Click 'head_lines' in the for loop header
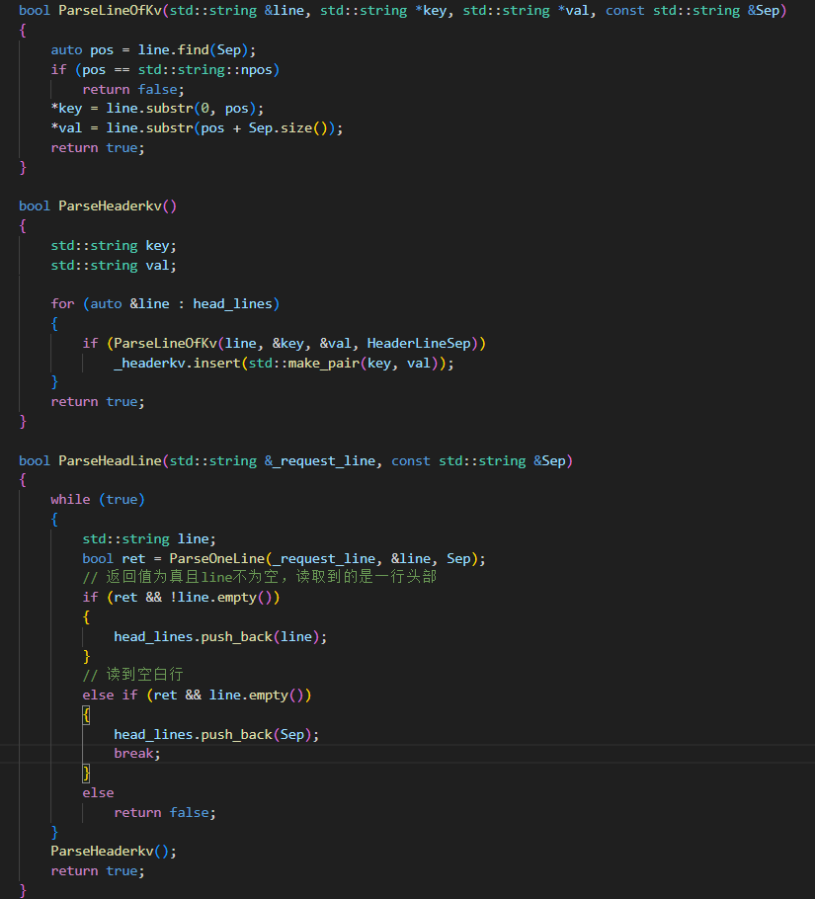Screen dimensions: 815x899 pos(232,304)
